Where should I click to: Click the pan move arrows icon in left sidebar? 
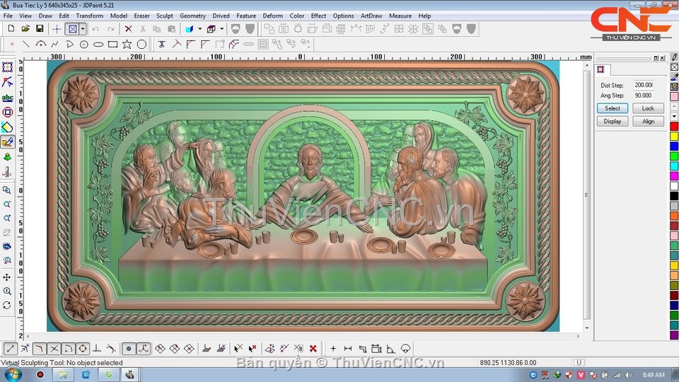pyautogui.click(x=7, y=277)
